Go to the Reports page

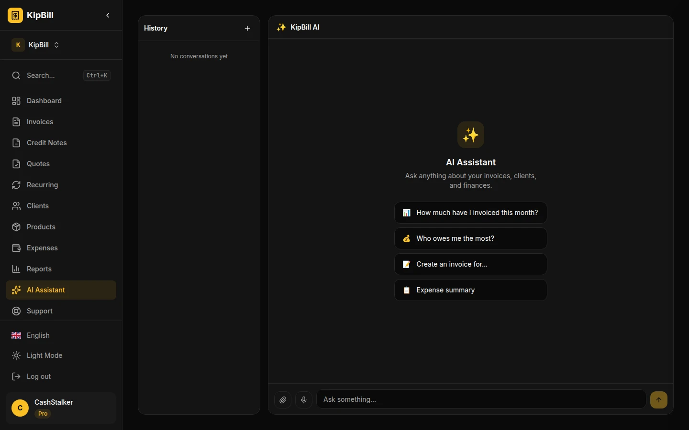pyautogui.click(x=39, y=269)
